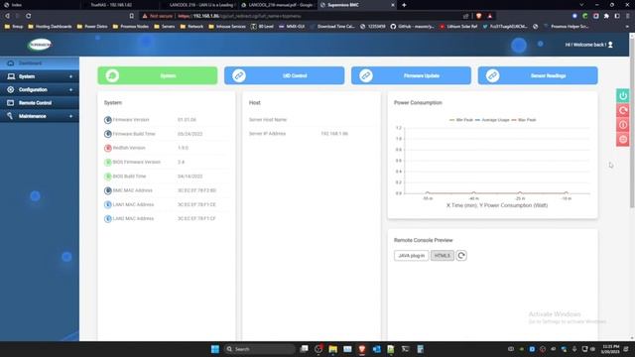Reload the page with browser refresh

(x=28, y=16)
